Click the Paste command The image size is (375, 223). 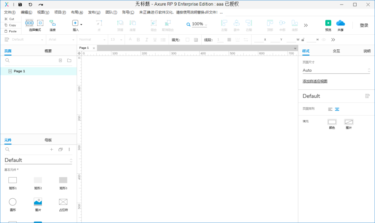pyautogui.click(x=10, y=31)
